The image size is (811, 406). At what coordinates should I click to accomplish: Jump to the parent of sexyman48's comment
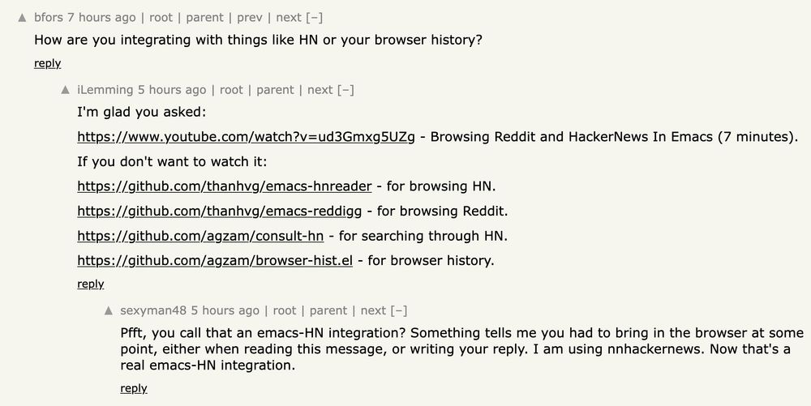pos(328,311)
